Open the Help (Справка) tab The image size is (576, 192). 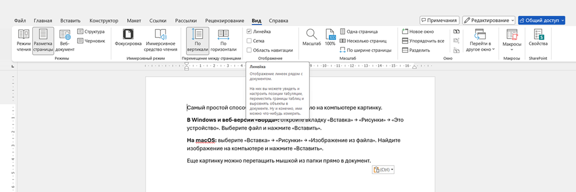[x=279, y=21]
